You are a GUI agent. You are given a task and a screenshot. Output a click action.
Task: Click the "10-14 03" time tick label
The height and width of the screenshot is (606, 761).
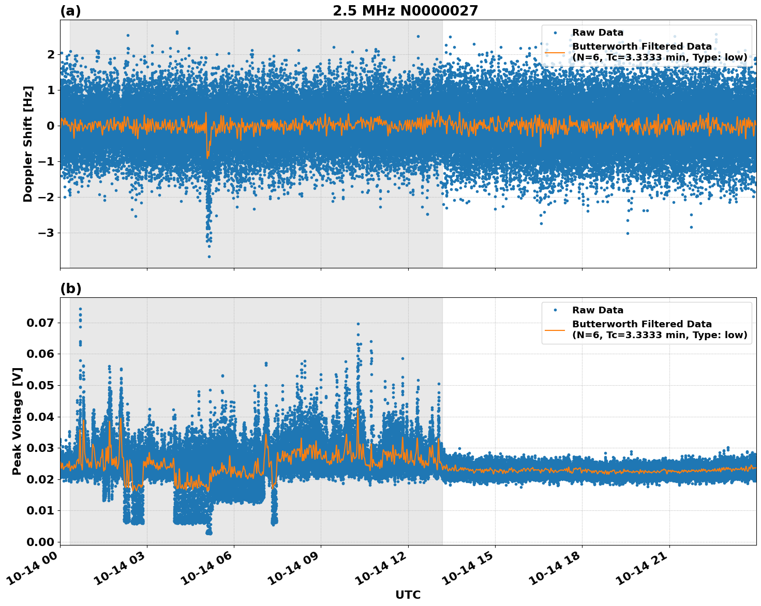pos(121,571)
